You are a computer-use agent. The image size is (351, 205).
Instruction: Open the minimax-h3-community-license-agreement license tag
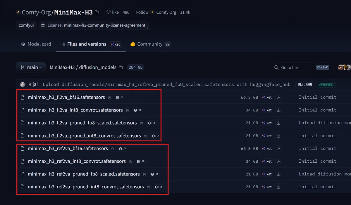pyautogui.click(x=93, y=25)
